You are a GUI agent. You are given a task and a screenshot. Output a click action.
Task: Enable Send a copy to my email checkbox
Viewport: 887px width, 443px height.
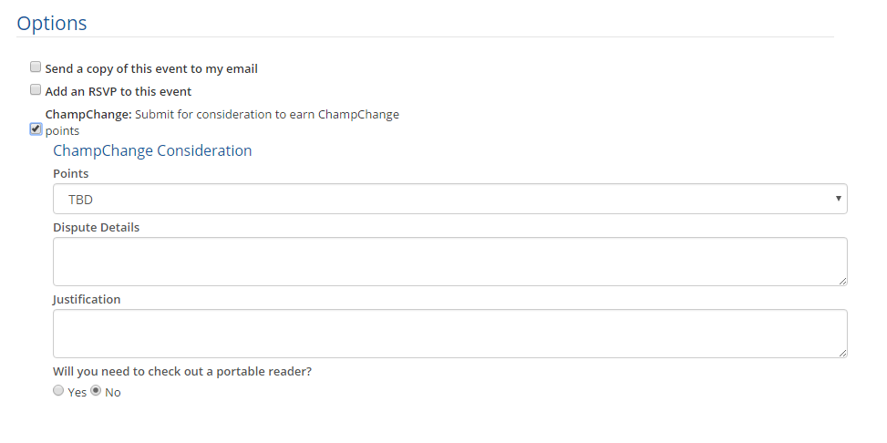(36, 67)
